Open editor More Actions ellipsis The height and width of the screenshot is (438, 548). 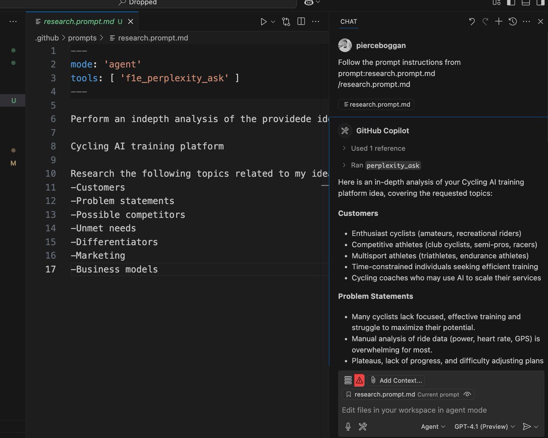[316, 21]
